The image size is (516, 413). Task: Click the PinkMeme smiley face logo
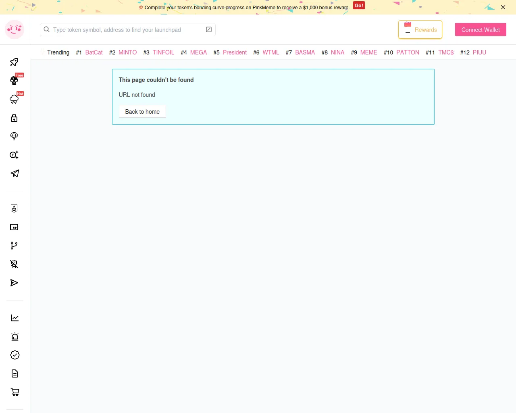[x=15, y=29]
